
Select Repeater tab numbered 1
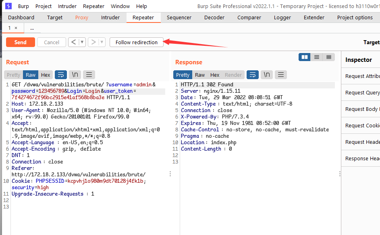point(9,28)
